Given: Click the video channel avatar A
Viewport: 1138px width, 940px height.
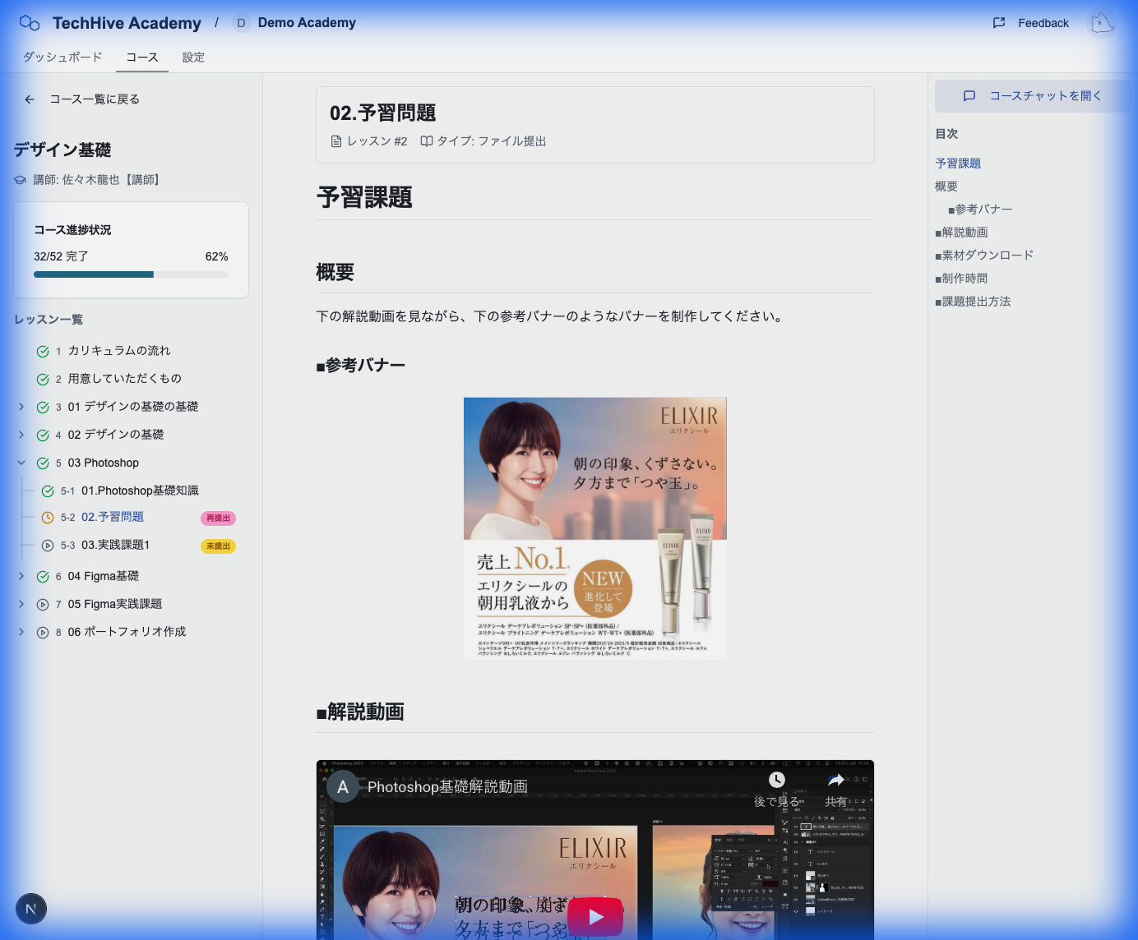Looking at the screenshot, I should click(343, 786).
